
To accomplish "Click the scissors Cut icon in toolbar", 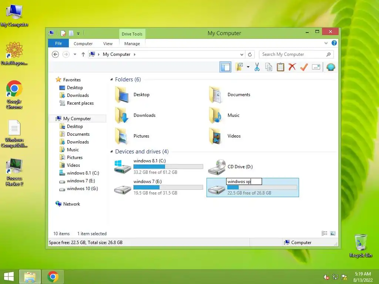I will (x=257, y=67).
